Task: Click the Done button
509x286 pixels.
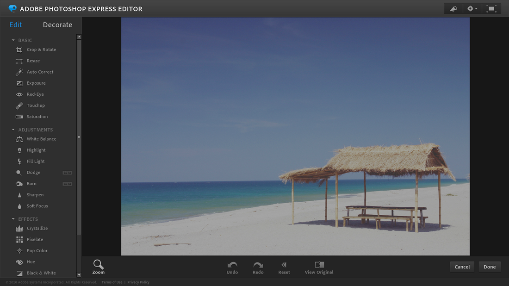Action: click(x=490, y=267)
